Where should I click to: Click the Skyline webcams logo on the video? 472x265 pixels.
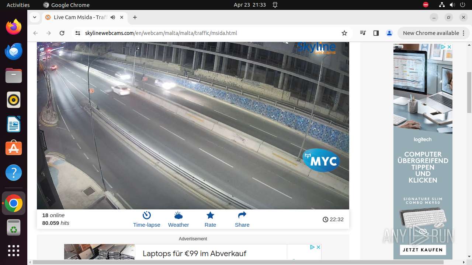coord(316,48)
